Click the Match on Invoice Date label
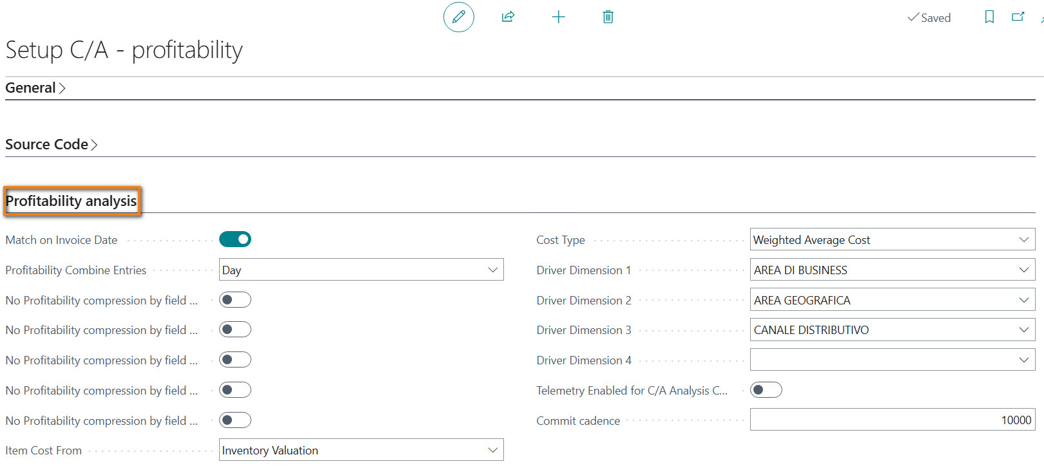1044x466 pixels. (61, 240)
